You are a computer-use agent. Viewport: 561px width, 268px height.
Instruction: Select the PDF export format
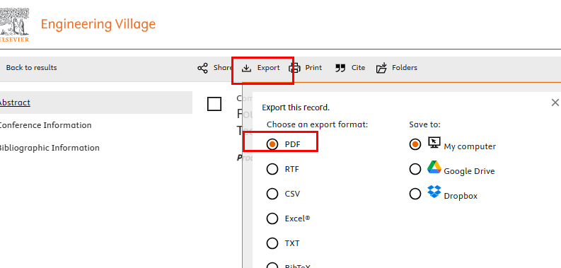click(x=272, y=144)
